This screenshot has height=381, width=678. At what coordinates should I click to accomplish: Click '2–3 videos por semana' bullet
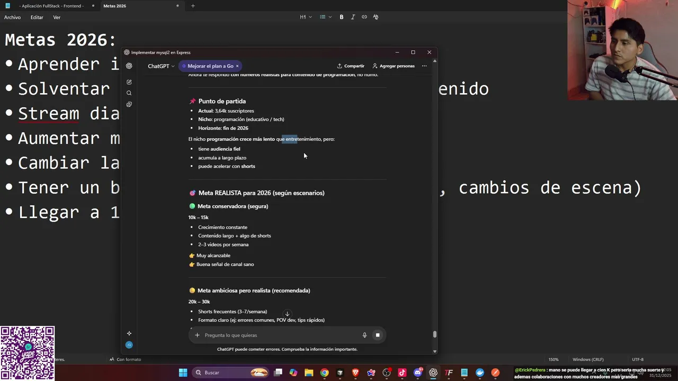224,244
